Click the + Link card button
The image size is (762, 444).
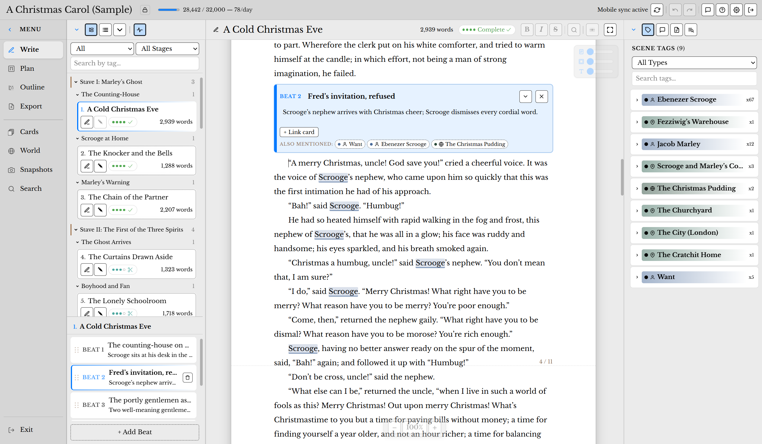click(x=299, y=132)
